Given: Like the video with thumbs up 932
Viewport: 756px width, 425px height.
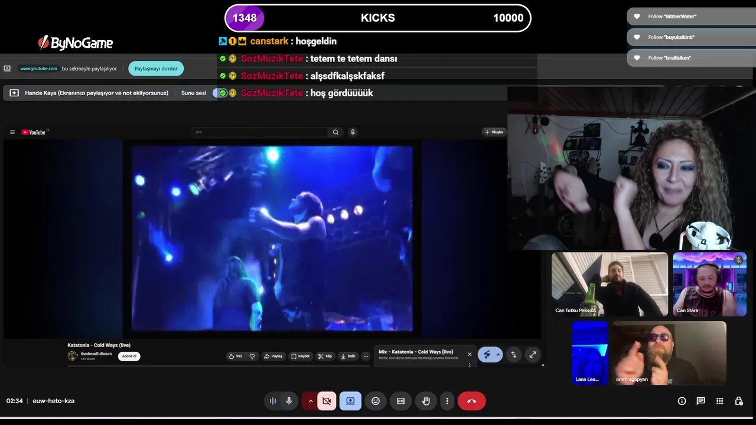Looking at the screenshot, I should pyautogui.click(x=235, y=356).
